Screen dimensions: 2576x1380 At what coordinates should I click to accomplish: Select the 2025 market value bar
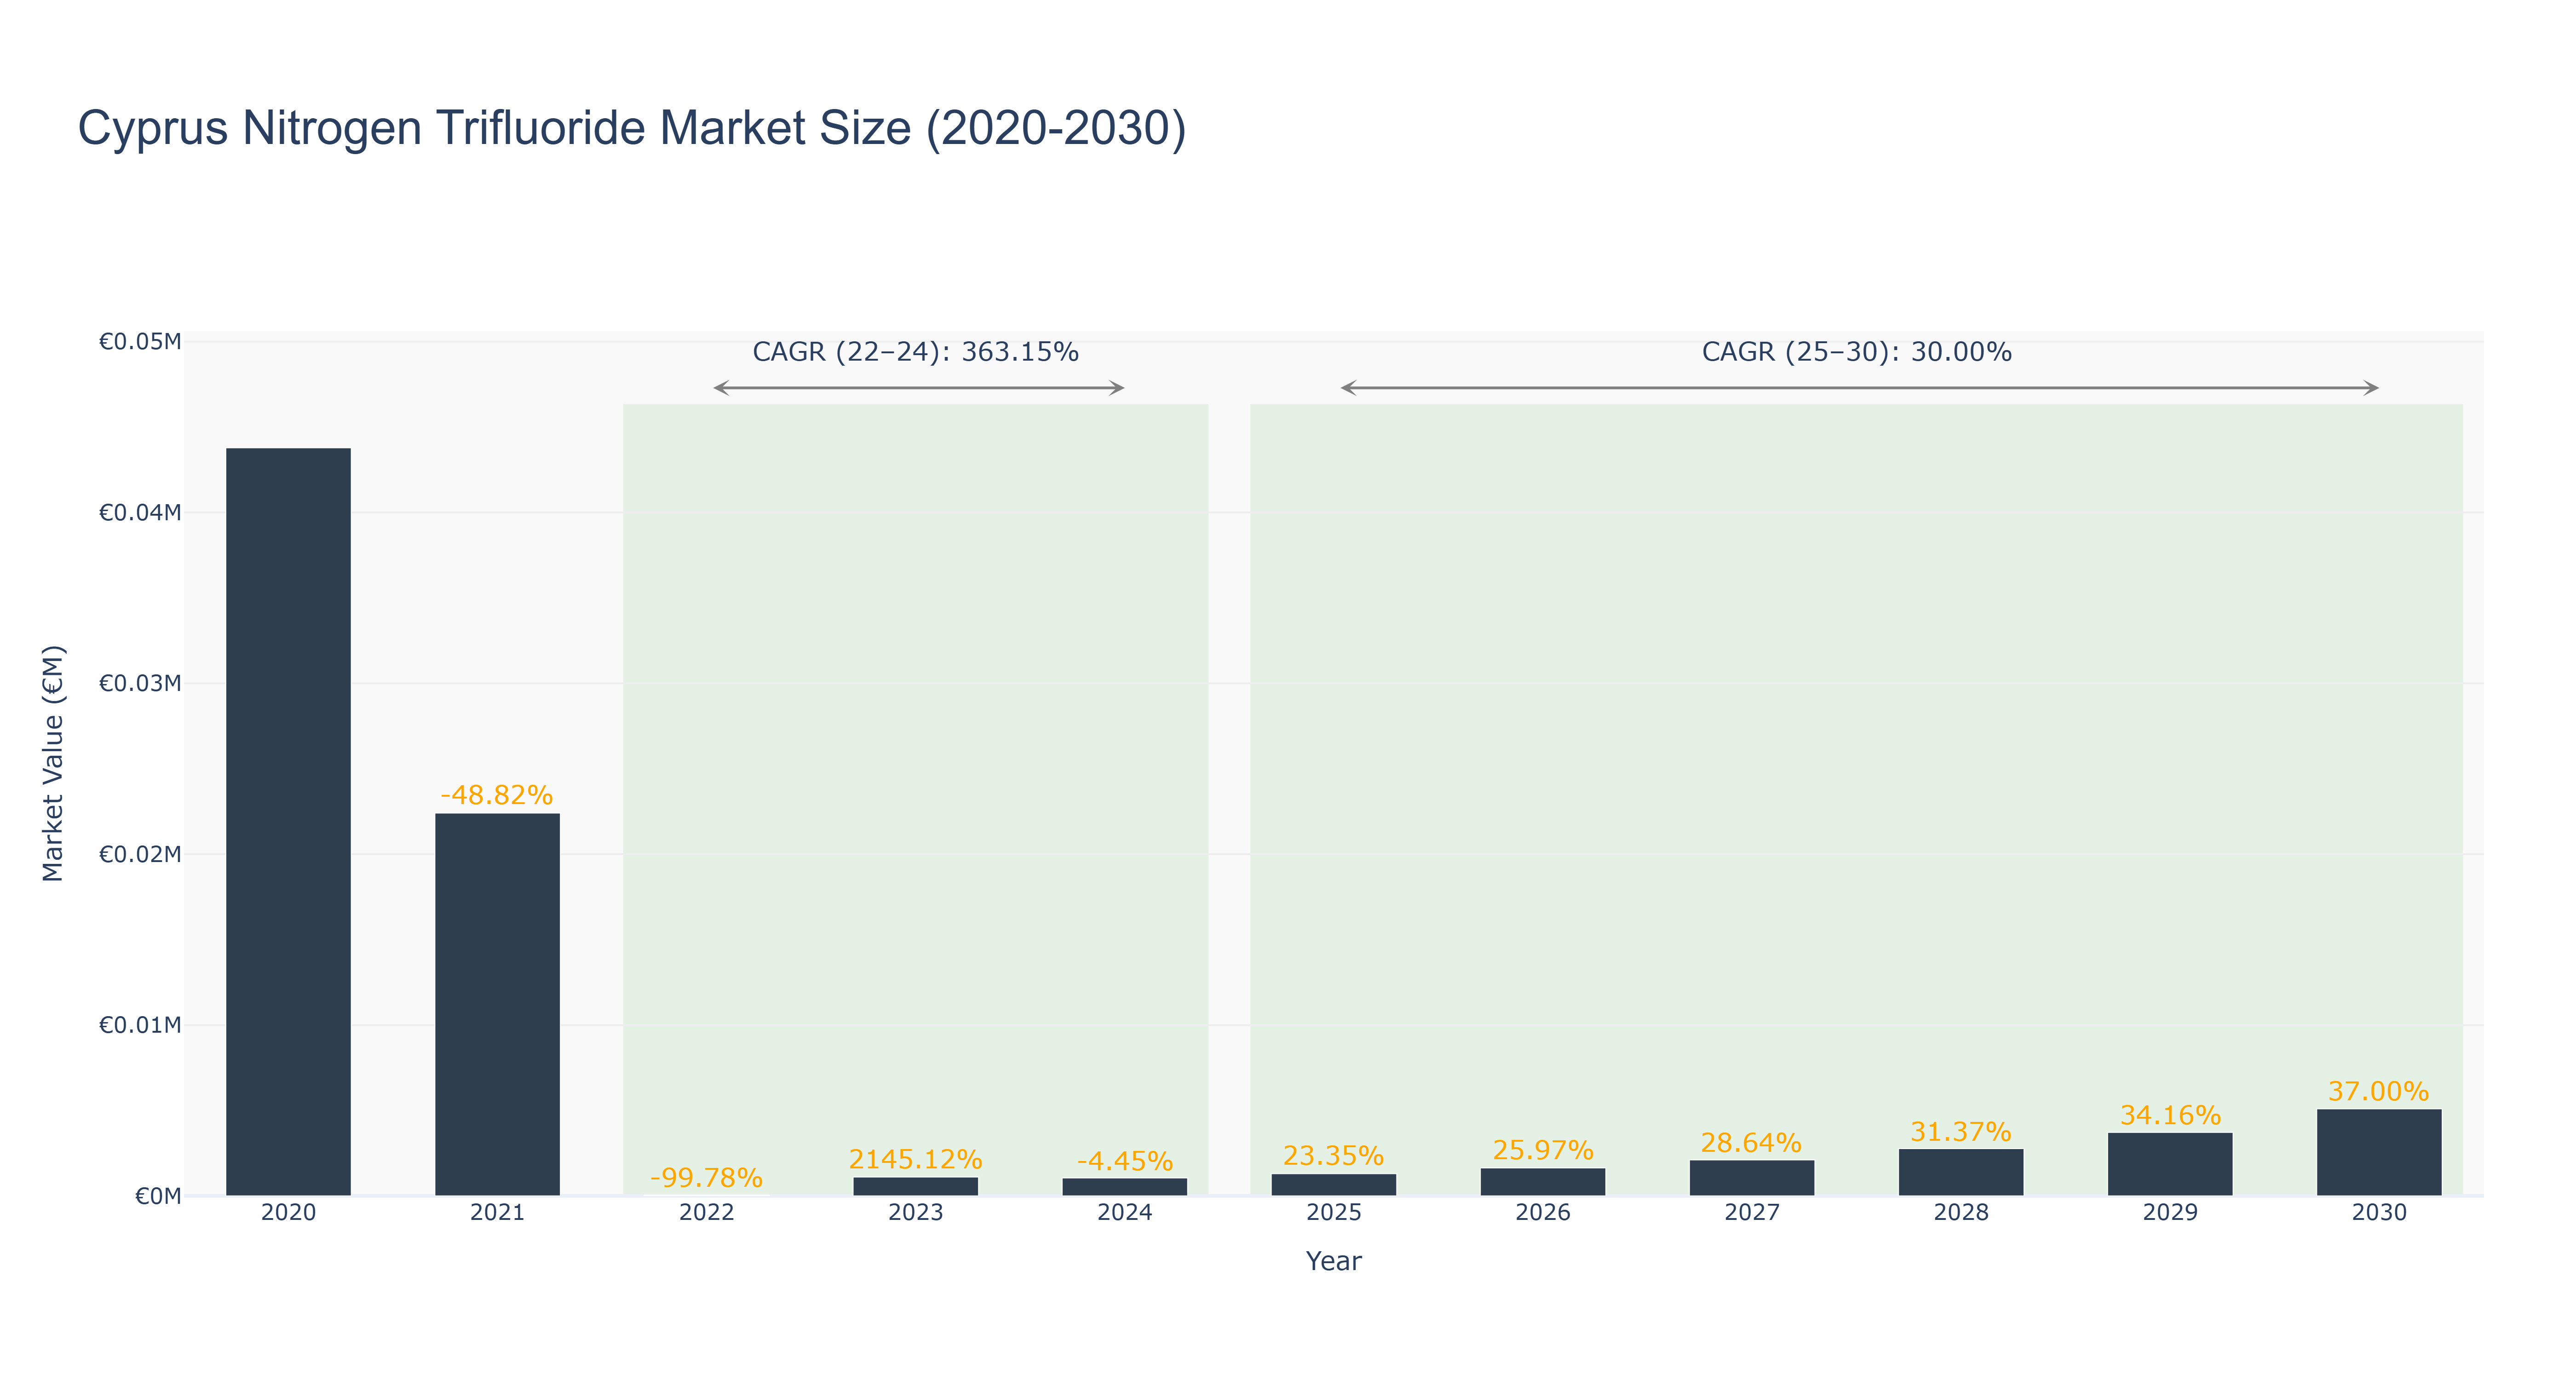click(1333, 1185)
